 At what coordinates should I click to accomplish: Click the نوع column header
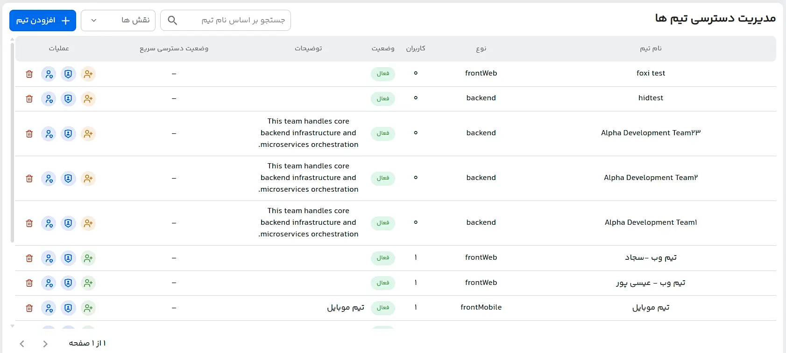click(481, 48)
